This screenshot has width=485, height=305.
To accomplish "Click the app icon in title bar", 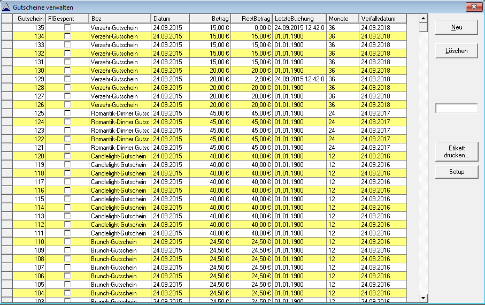I will point(6,7).
